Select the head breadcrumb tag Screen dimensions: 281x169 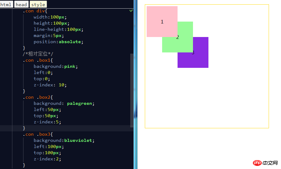click(x=21, y=5)
